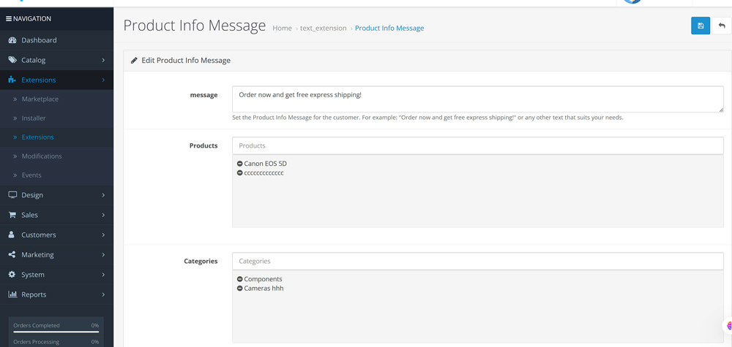Viewport: 732px width, 347px height.
Task: Open the Events submenu item
Action: pos(31,175)
